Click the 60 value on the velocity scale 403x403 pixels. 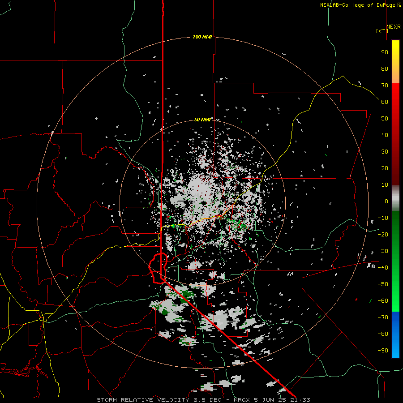tap(385, 102)
